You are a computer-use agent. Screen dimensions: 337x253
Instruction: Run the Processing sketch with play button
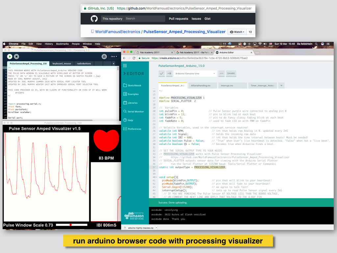(x=10, y=56)
